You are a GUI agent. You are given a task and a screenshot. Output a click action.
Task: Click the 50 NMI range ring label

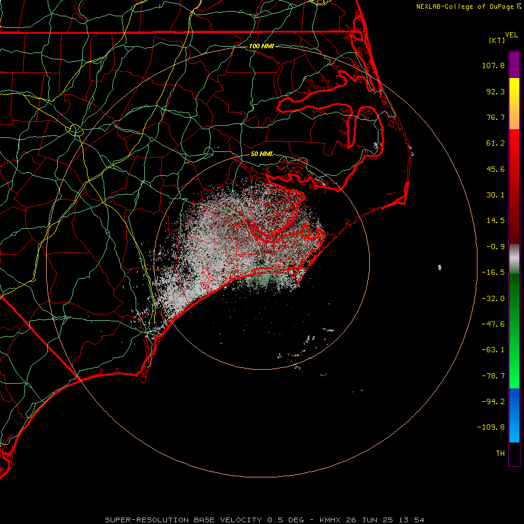[x=261, y=154]
